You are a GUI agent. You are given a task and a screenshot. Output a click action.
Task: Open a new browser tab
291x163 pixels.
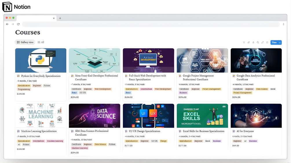60,18
